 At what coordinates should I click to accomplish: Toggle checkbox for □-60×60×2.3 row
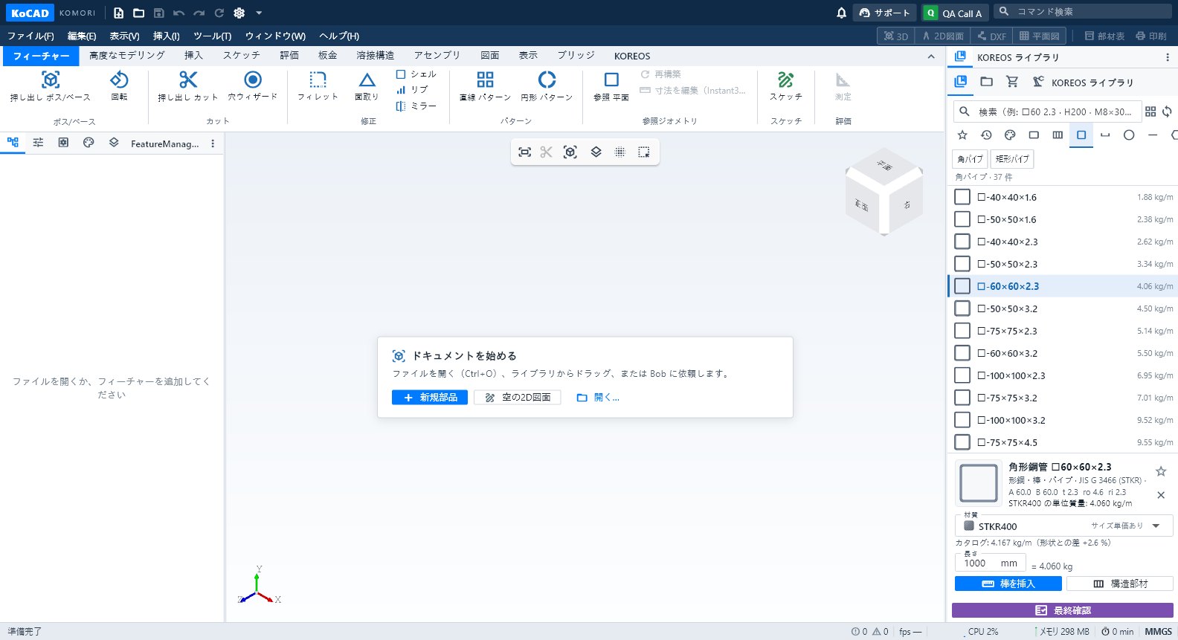tap(962, 286)
